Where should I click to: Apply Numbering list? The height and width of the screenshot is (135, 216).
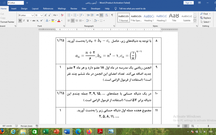75,15
